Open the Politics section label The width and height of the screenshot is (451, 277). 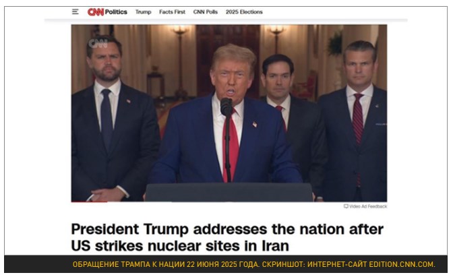116,11
